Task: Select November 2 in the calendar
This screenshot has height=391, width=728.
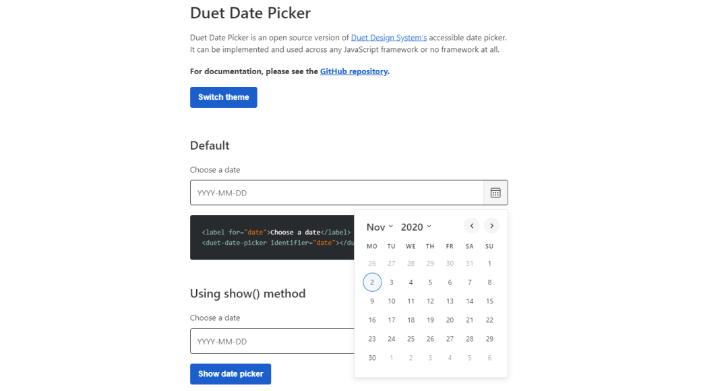Action: click(x=372, y=282)
